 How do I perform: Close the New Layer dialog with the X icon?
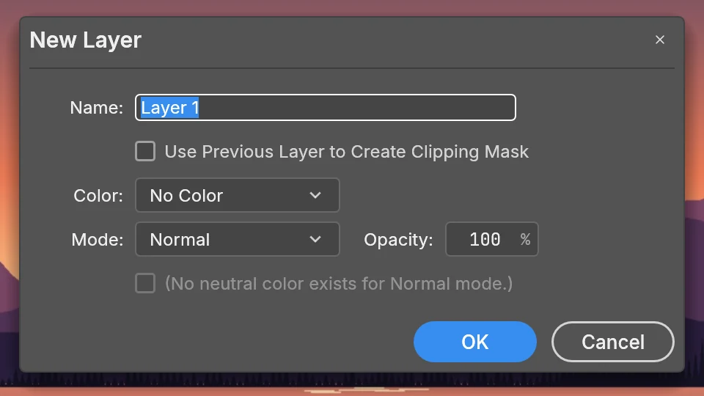(x=659, y=40)
